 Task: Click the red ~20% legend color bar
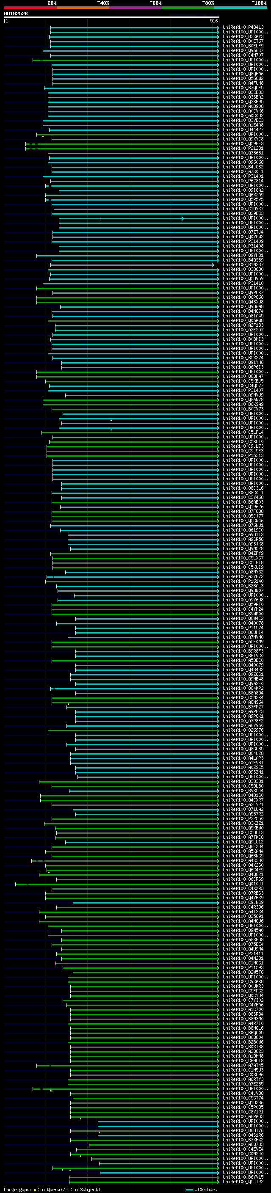(x=30, y=8)
